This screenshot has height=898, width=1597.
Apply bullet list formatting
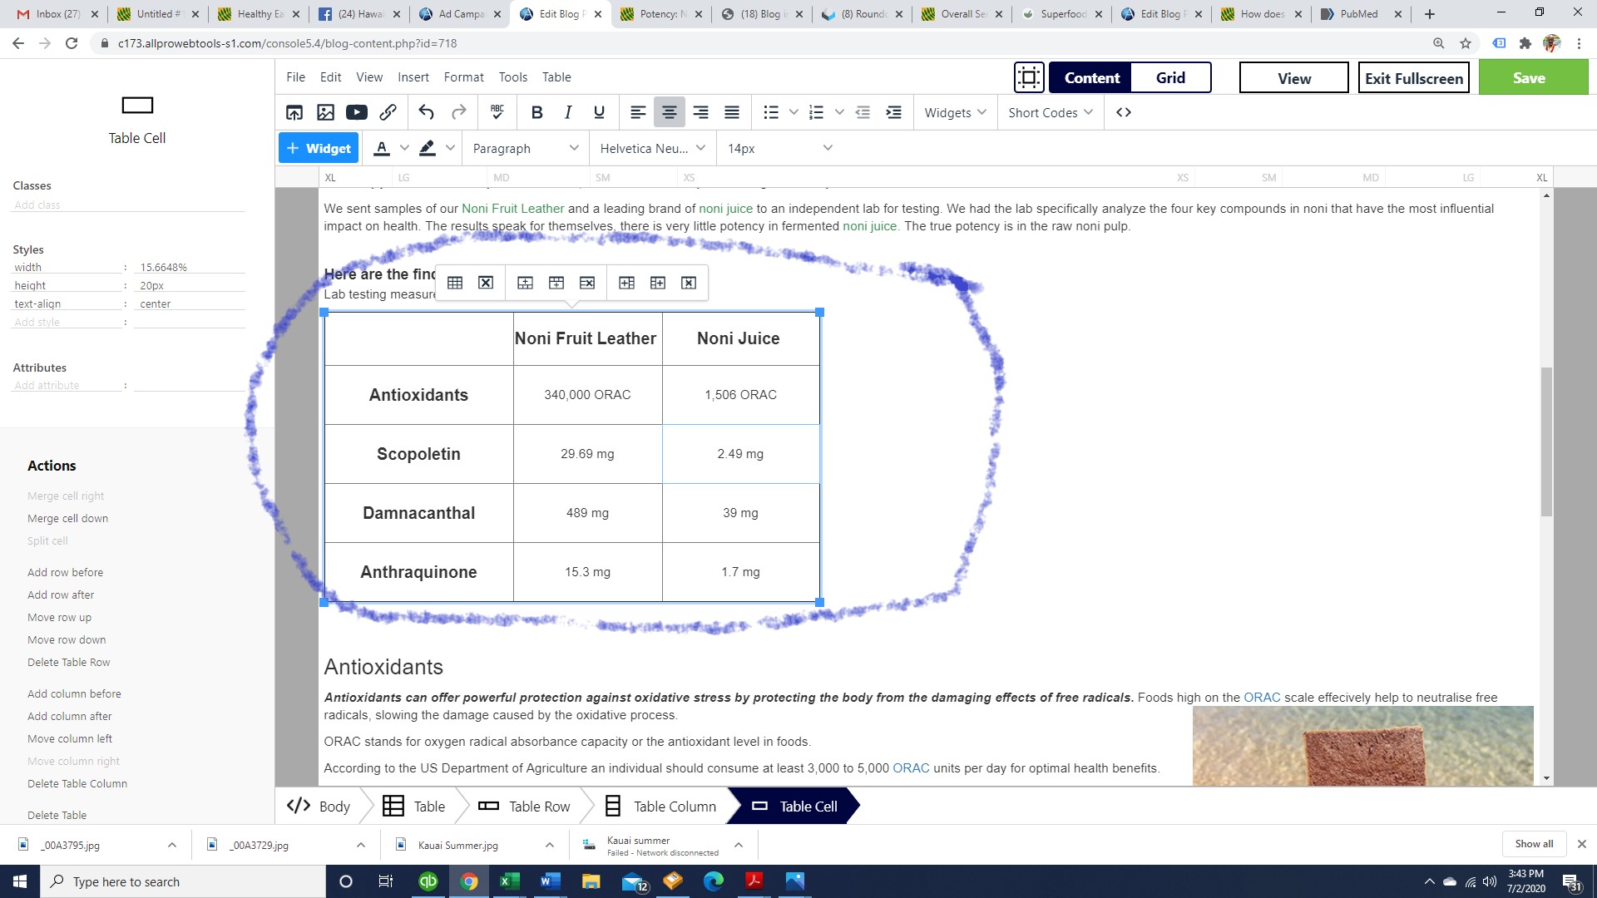(x=771, y=112)
